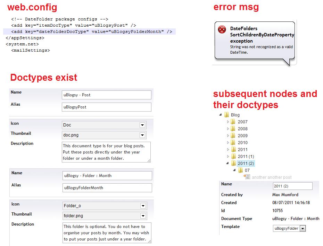
Task: Expand the 2008 tree node
Action: click(x=228, y=129)
